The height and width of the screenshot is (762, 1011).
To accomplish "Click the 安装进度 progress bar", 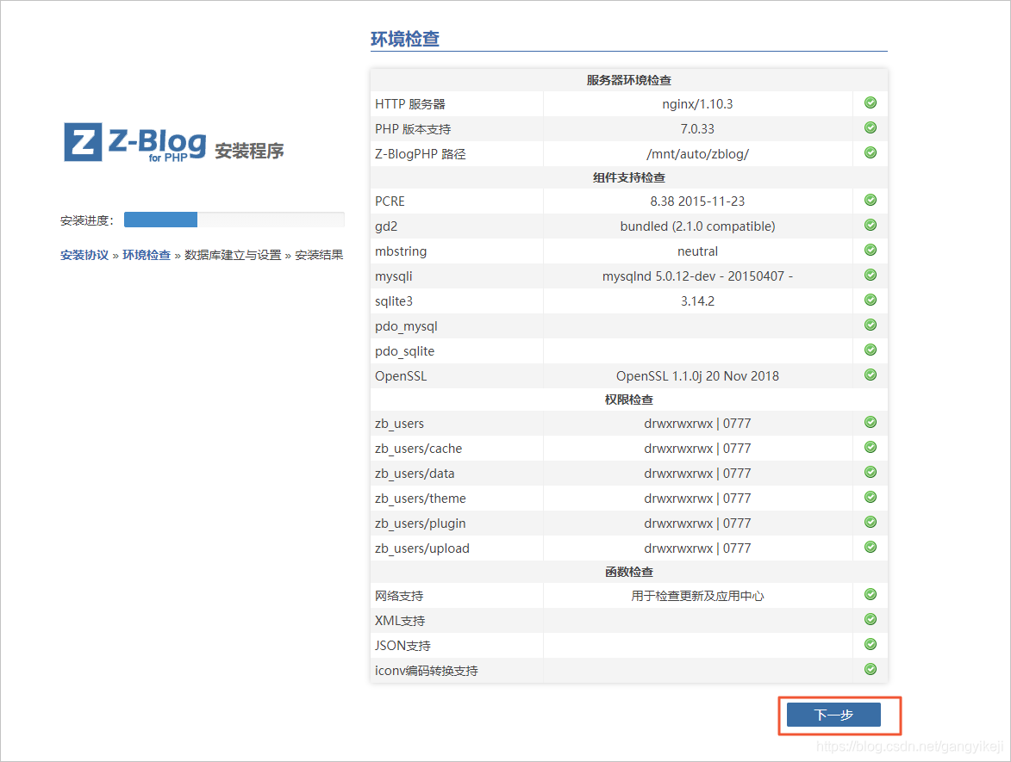I will coord(234,220).
